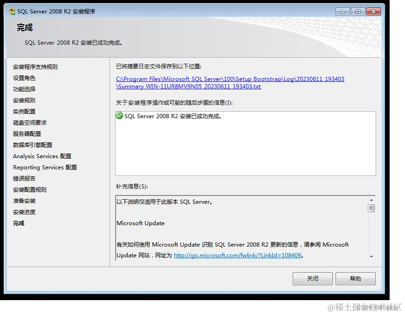The image size is (405, 315).
Task: Select the 错误报告 step
Action: pyautogui.click(x=24, y=178)
